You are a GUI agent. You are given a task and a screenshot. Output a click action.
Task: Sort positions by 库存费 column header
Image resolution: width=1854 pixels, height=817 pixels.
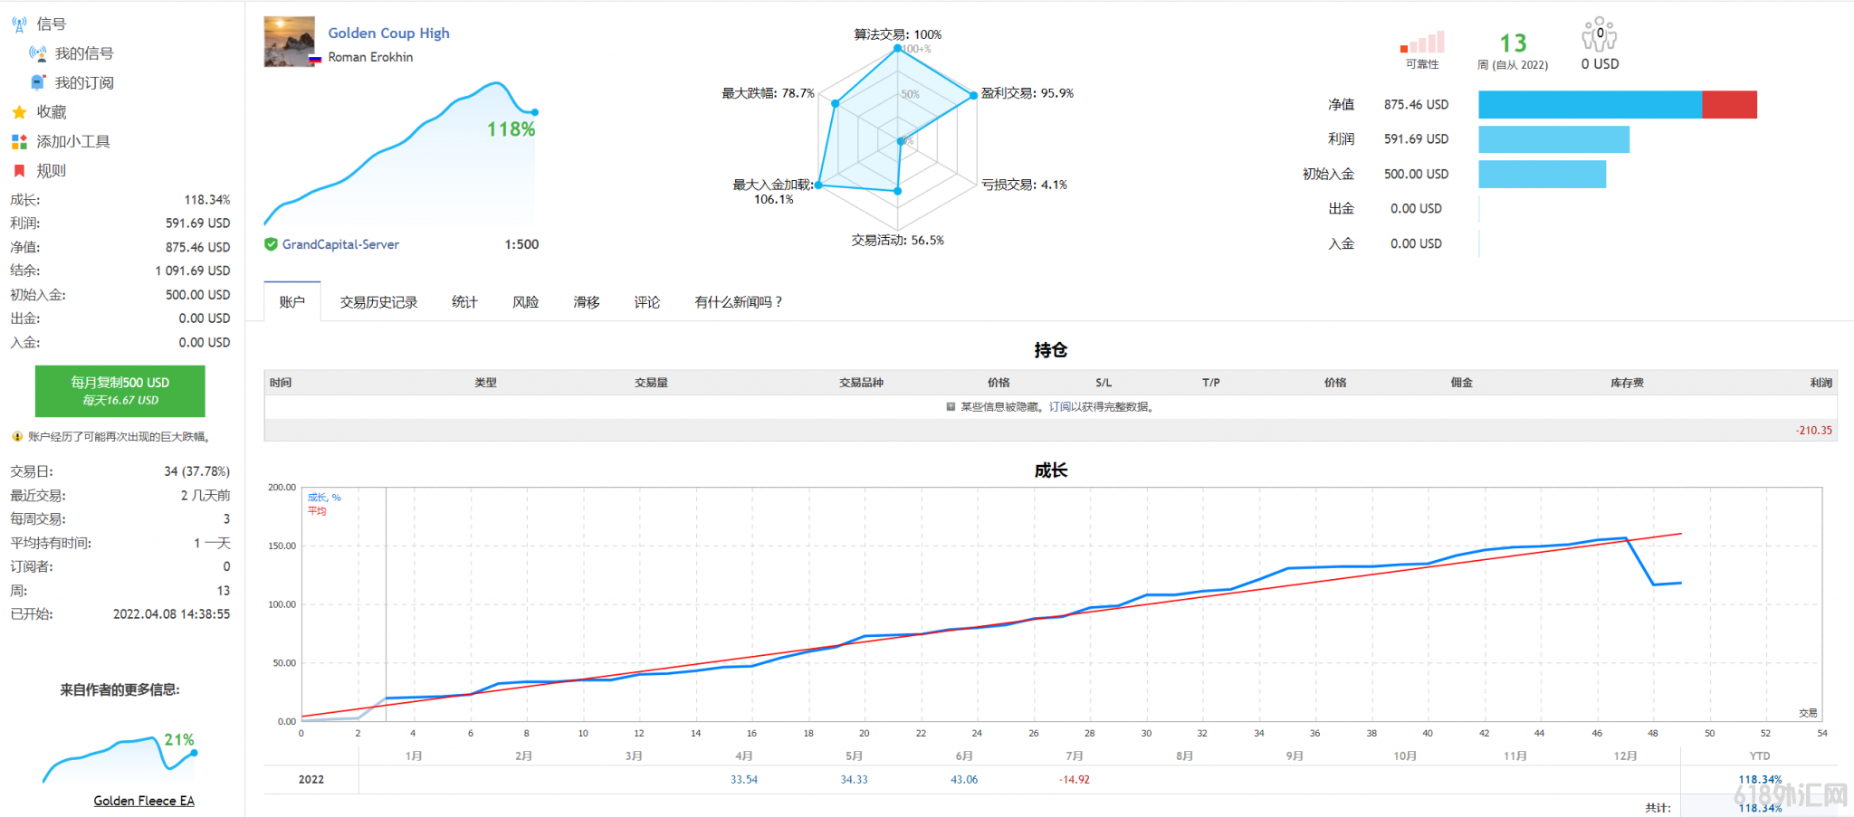[1627, 383]
